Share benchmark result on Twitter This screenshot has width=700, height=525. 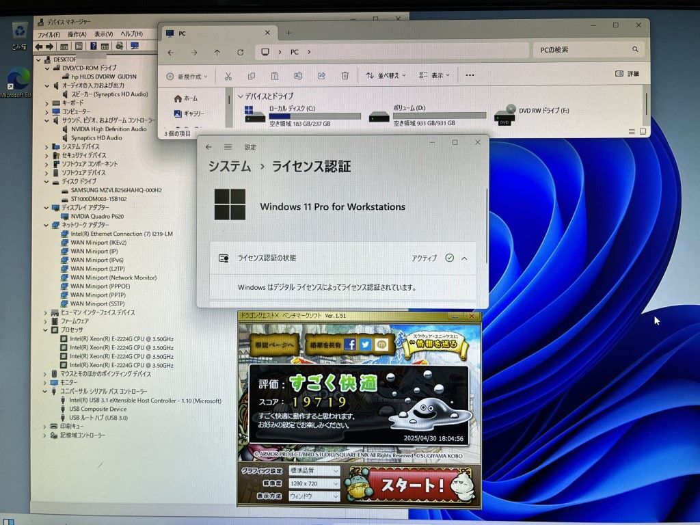point(366,345)
